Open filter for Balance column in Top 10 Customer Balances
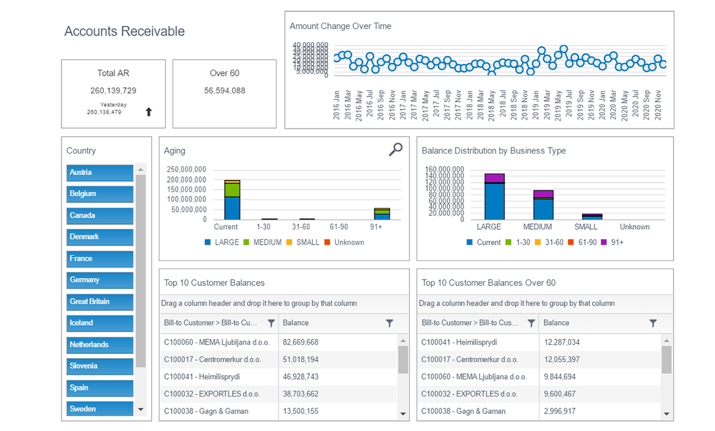 [389, 323]
